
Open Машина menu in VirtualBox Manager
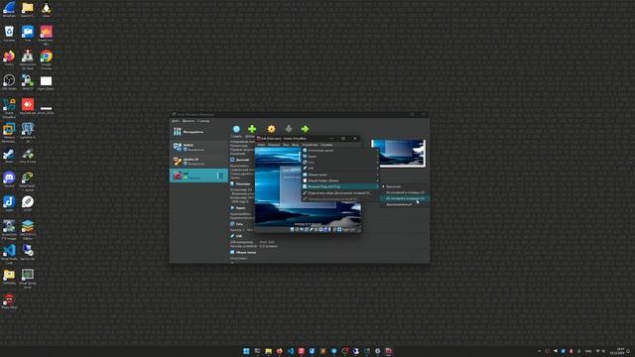pyautogui.click(x=189, y=121)
